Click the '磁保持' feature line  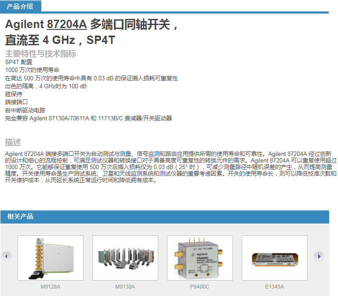[14, 94]
